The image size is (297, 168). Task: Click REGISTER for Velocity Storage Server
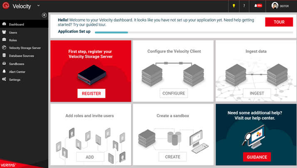pos(91,93)
